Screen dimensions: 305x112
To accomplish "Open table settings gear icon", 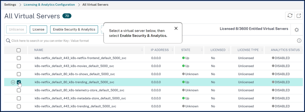I will pos(297,30).
